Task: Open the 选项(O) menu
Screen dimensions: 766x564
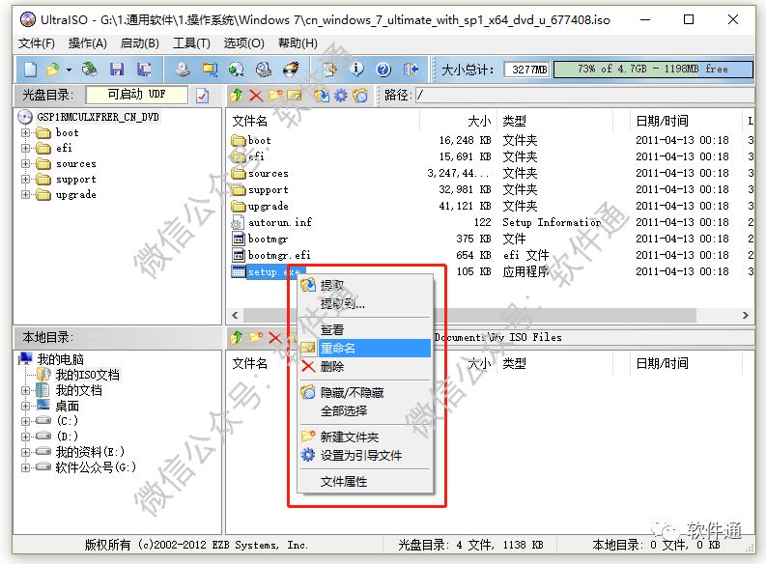Action: pos(244,43)
